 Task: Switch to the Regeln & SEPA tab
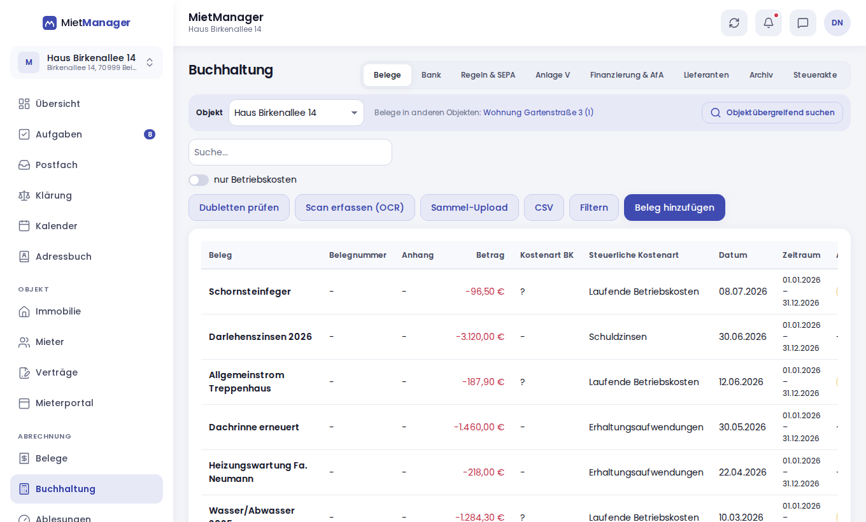[x=488, y=75]
